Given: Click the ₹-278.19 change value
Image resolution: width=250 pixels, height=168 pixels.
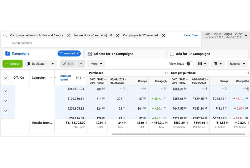Looking at the screenshot, I should (218, 99).
